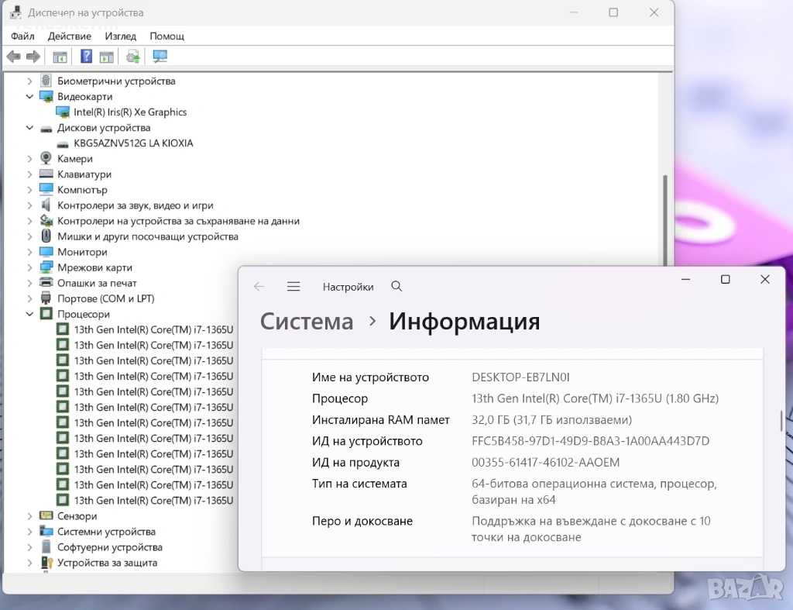Click the Back arrow in Device Manager toolbar

coord(13,57)
